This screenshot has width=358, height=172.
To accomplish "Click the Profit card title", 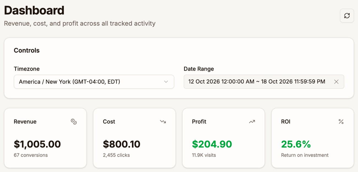I will pos(199,122).
